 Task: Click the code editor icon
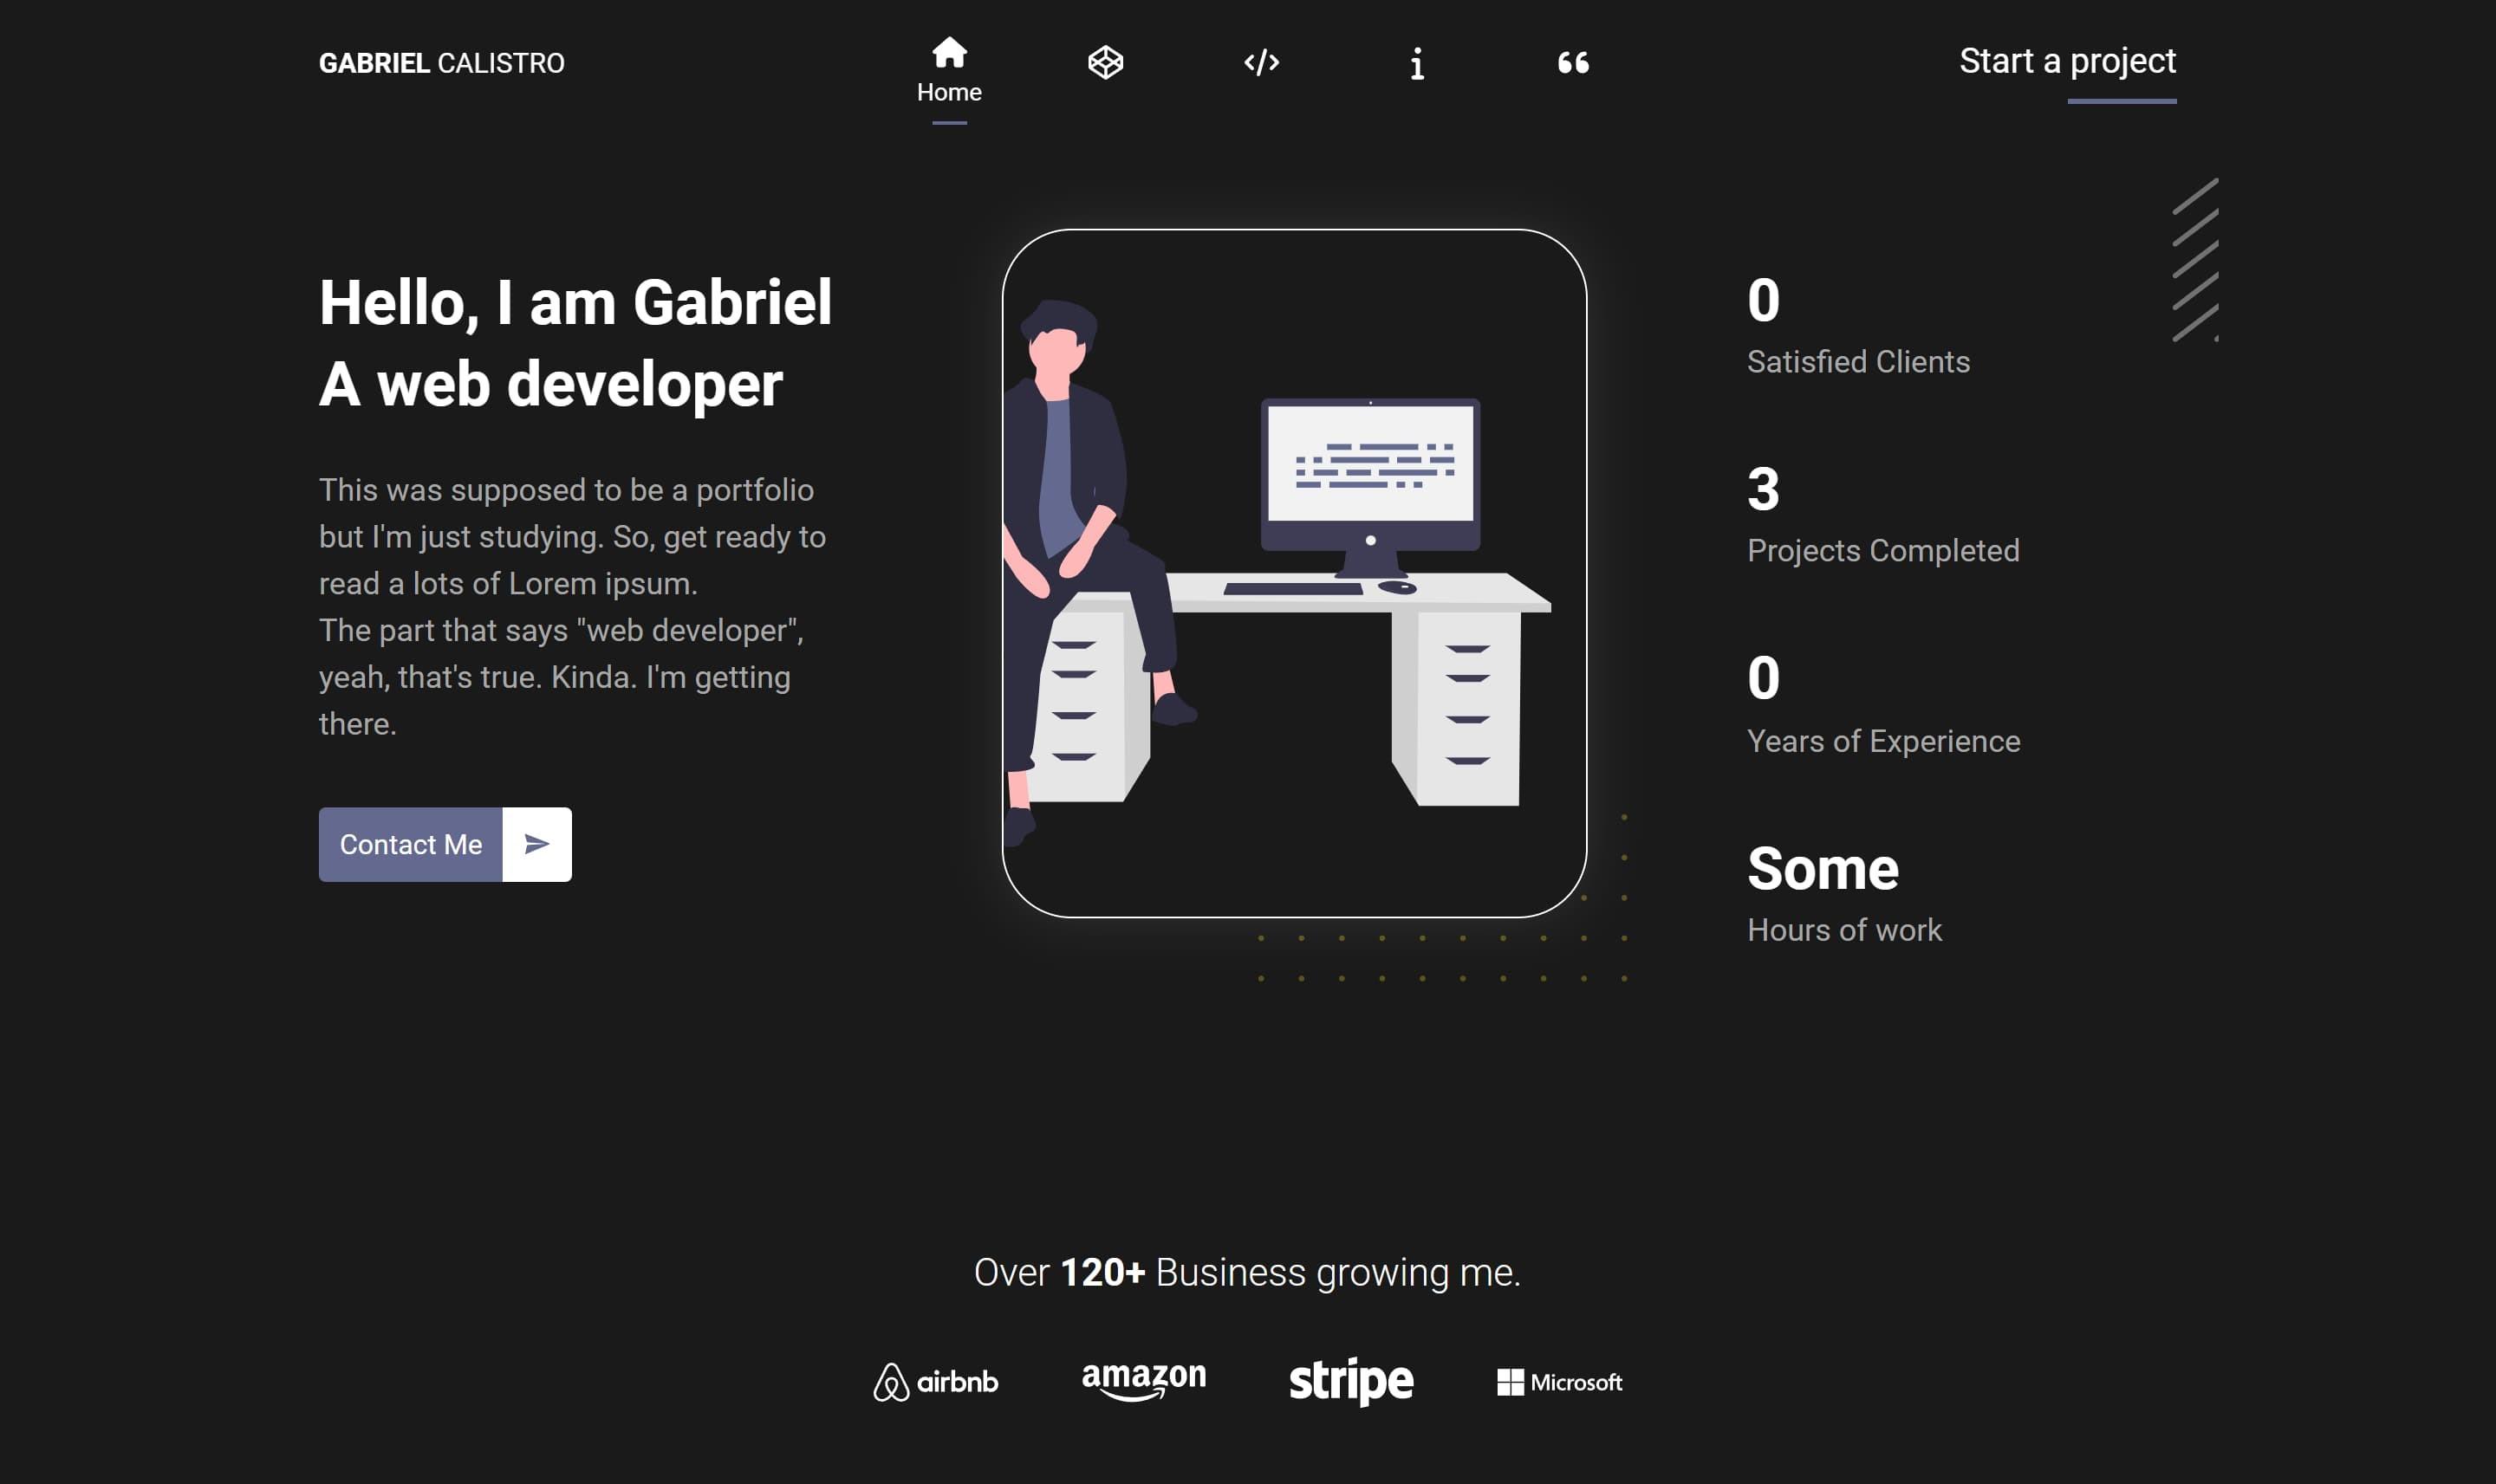coord(1259,62)
